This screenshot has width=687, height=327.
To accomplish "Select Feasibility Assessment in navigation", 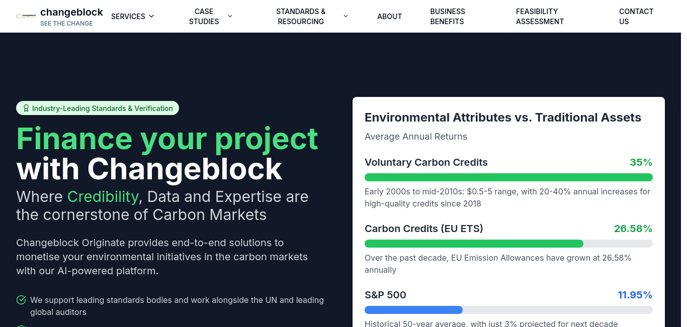I will pyautogui.click(x=540, y=16).
